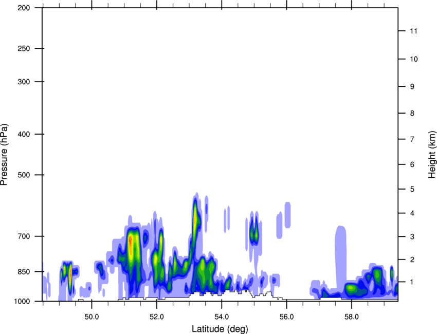Pick the 8 km height label
Image resolution: width=437 pixels, height=334 pixels.
click(412, 113)
